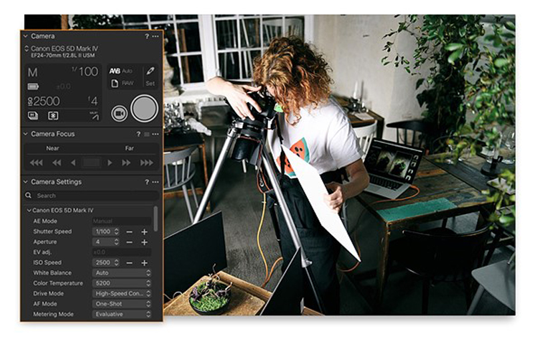Screen dimensions: 534x338
Task: Nudge focus nearer with the single left arrow
Action: click(x=73, y=163)
